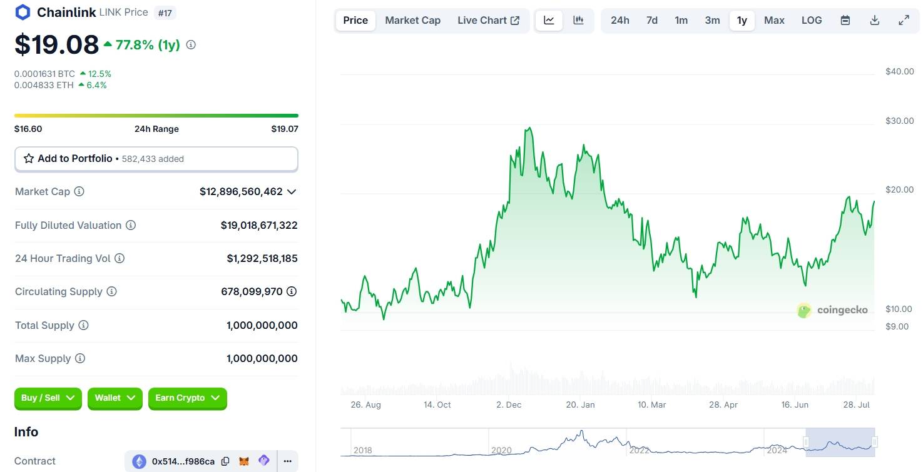Open the Earn Crypto dropdown
The image size is (923, 472).
click(188, 398)
